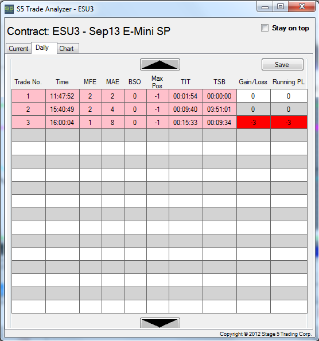The height and width of the screenshot is (341, 319).
Task: Click MAE value 4 in trade 2 row
Action: tap(113, 109)
